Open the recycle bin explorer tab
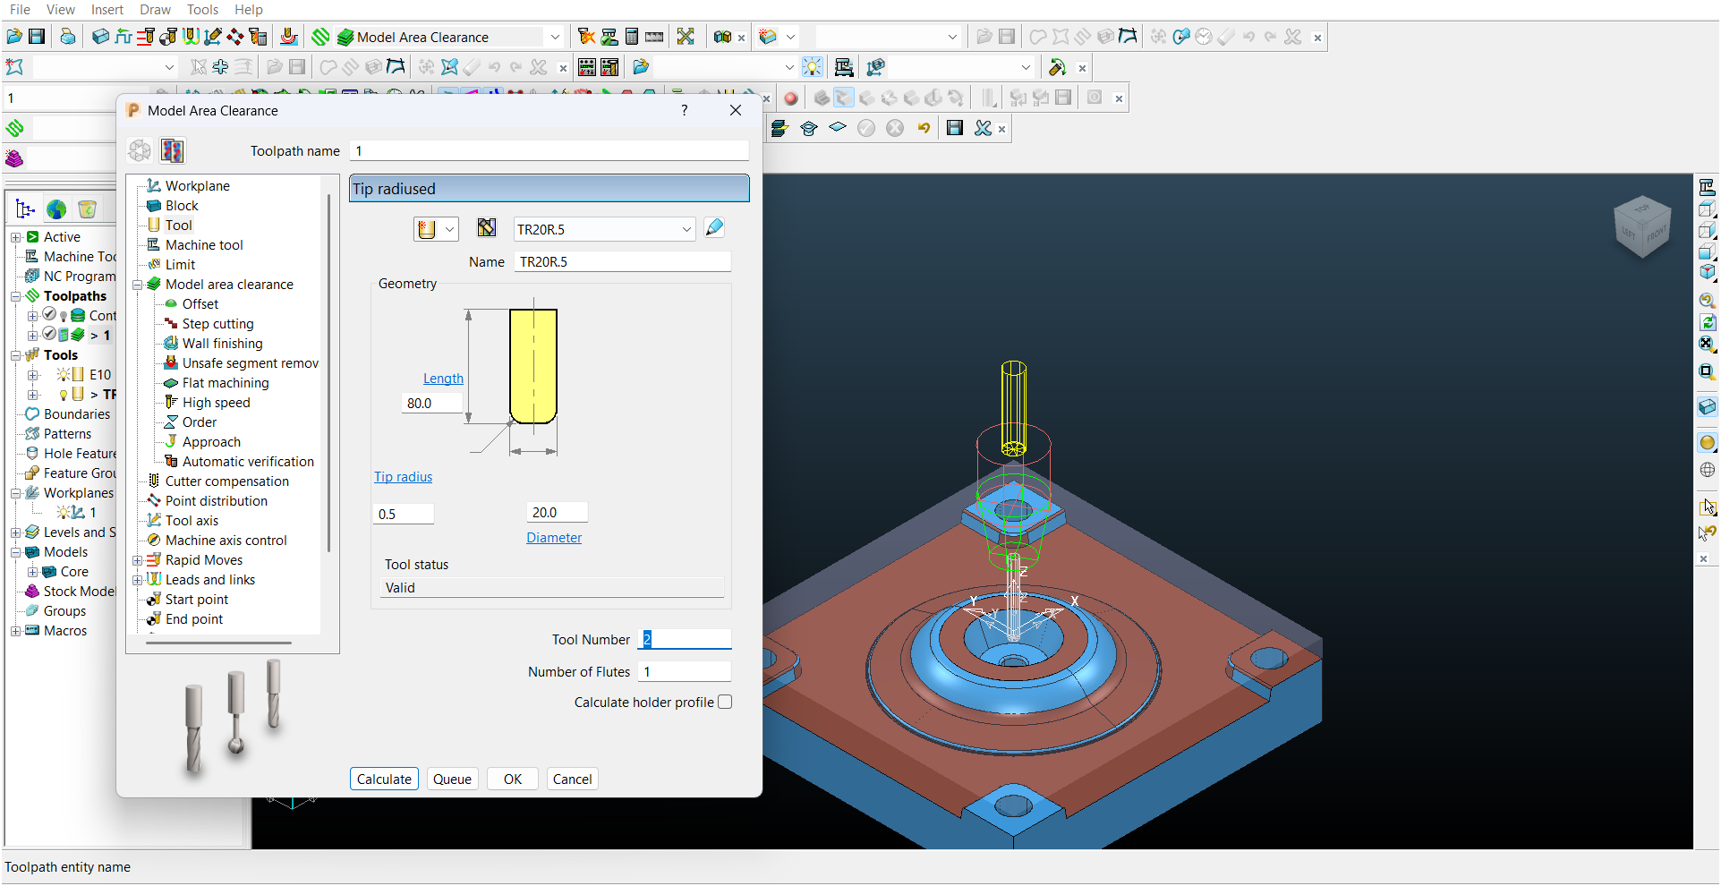The width and height of the screenshot is (1721, 886). coord(87,209)
